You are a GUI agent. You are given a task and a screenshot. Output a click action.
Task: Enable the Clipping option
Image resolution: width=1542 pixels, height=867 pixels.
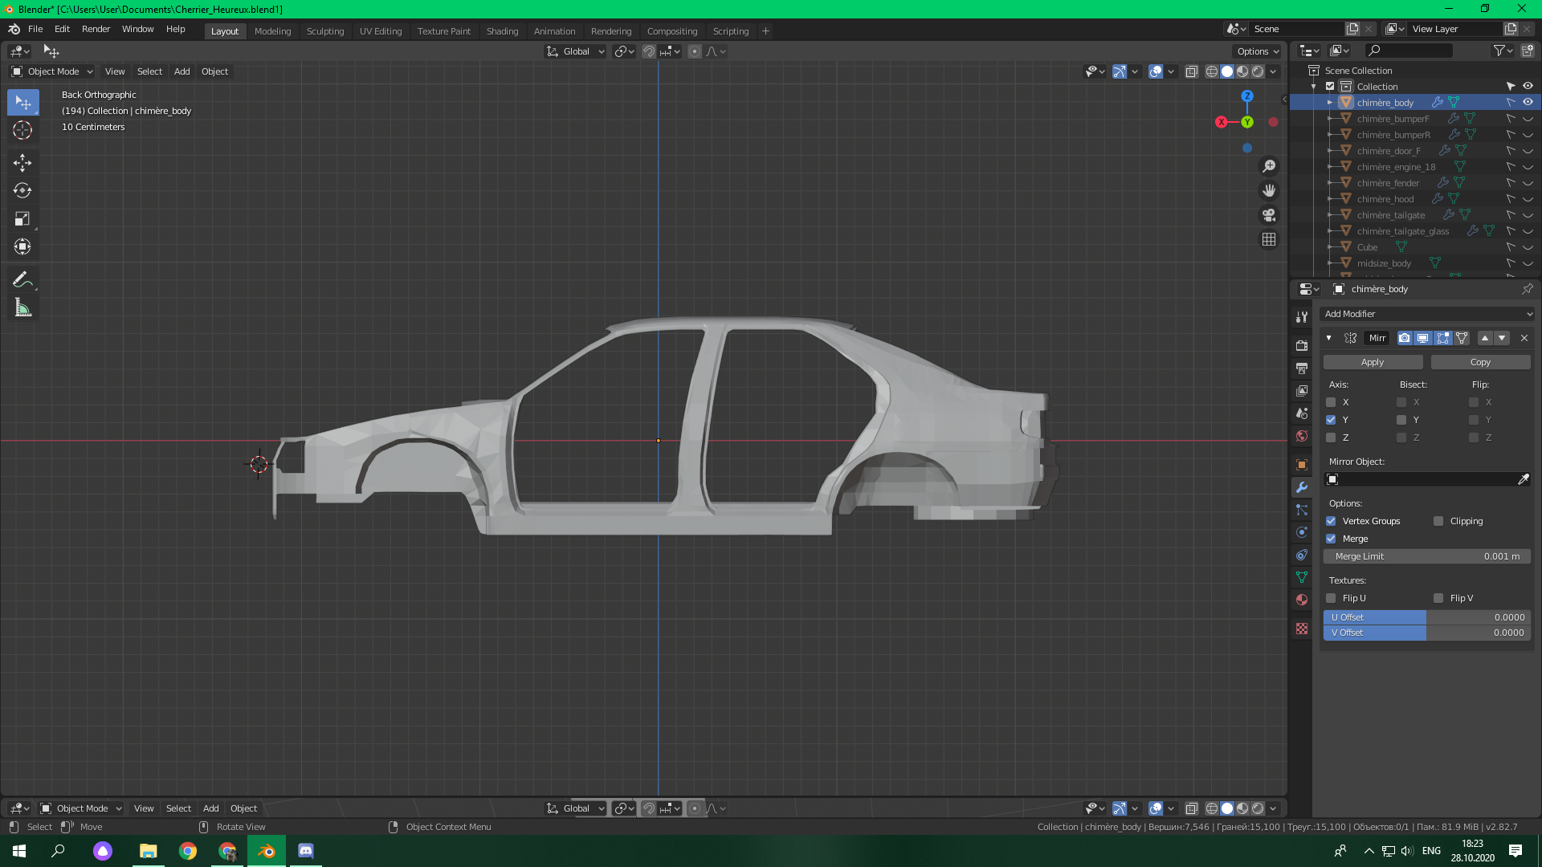[1438, 521]
